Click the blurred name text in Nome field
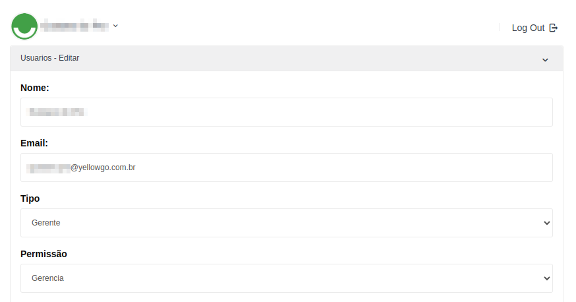Screen dimensions: 576x302 (x=57, y=112)
